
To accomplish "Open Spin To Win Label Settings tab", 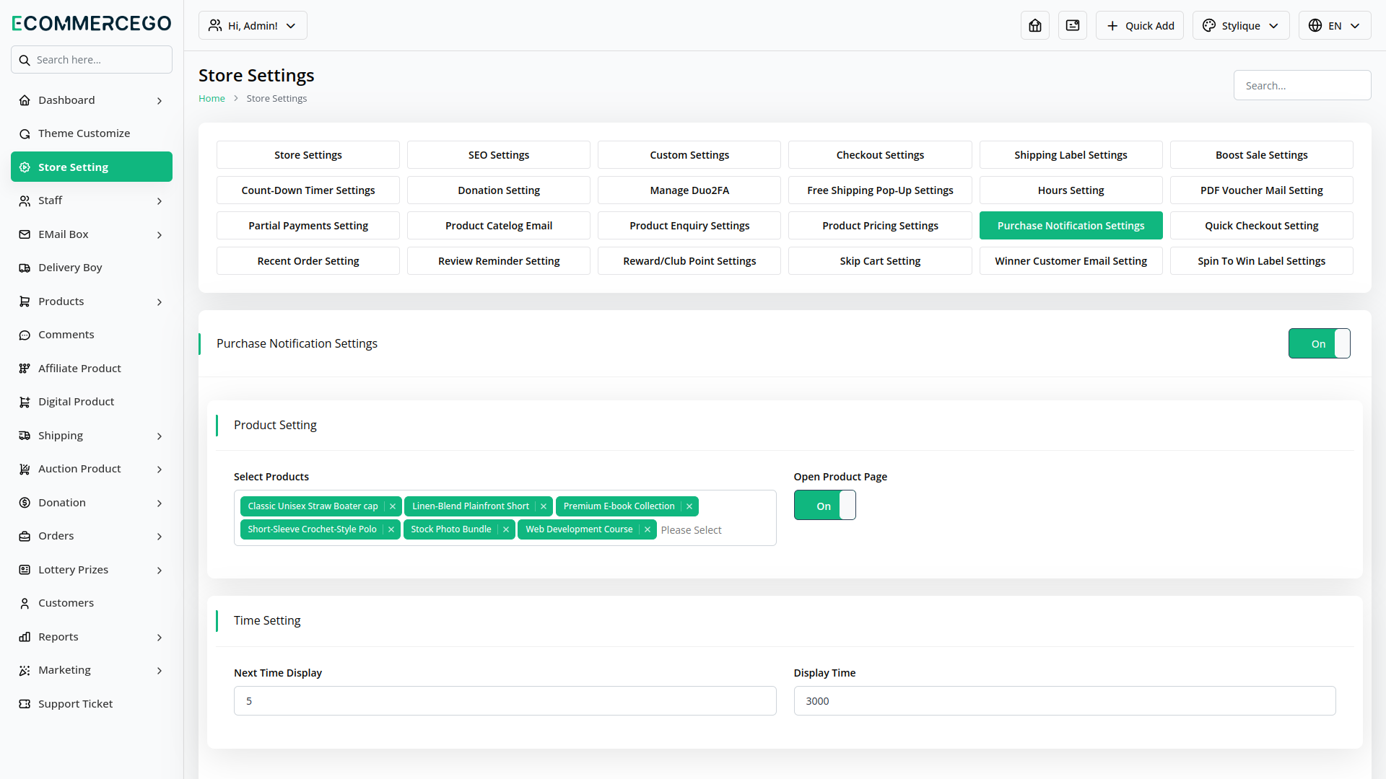I will [x=1262, y=261].
